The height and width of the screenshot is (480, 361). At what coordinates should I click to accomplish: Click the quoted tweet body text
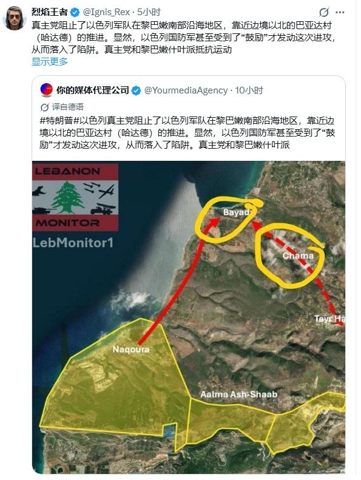(x=187, y=132)
